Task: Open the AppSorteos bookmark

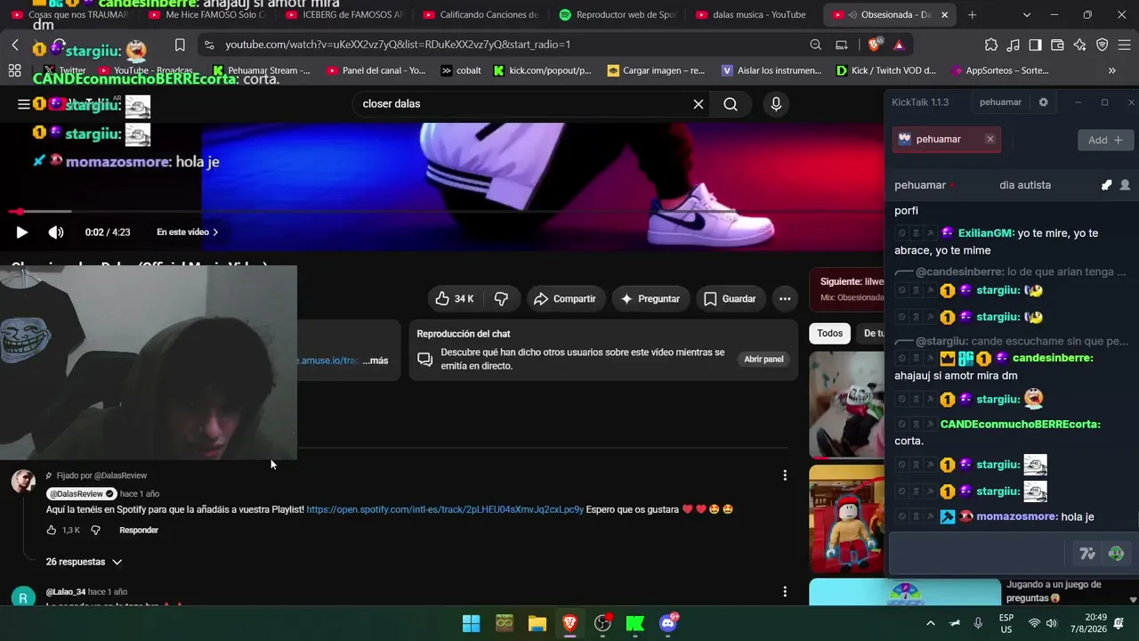Action: (x=1000, y=70)
